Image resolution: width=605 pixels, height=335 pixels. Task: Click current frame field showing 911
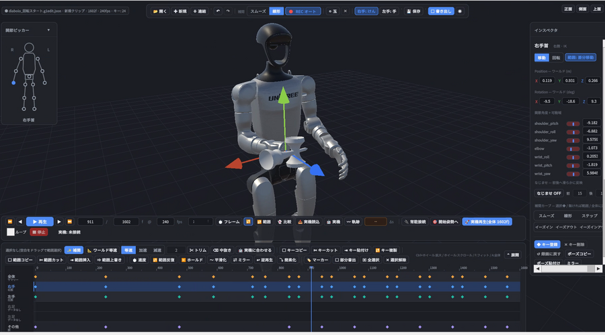(x=90, y=222)
